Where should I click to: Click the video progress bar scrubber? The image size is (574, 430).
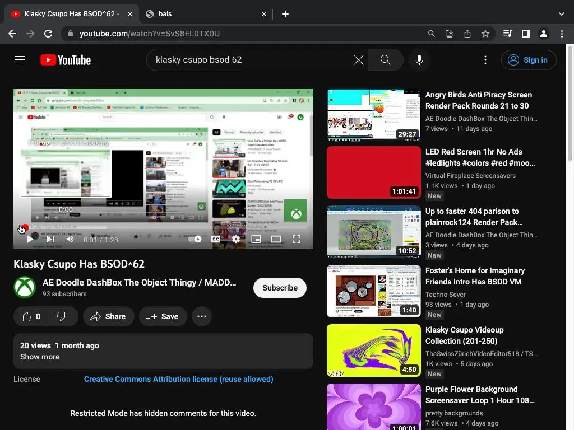pyautogui.click(x=25, y=227)
